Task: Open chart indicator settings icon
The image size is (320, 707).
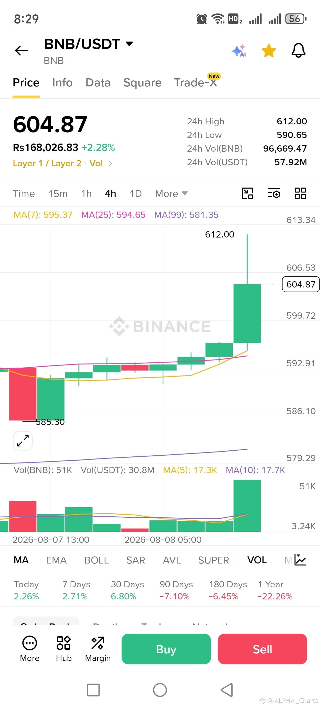Action: click(x=274, y=193)
